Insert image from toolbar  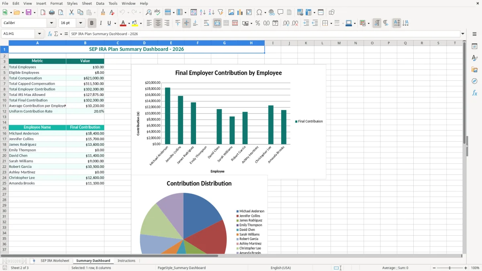pyautogui.click(x=231, y=12)
